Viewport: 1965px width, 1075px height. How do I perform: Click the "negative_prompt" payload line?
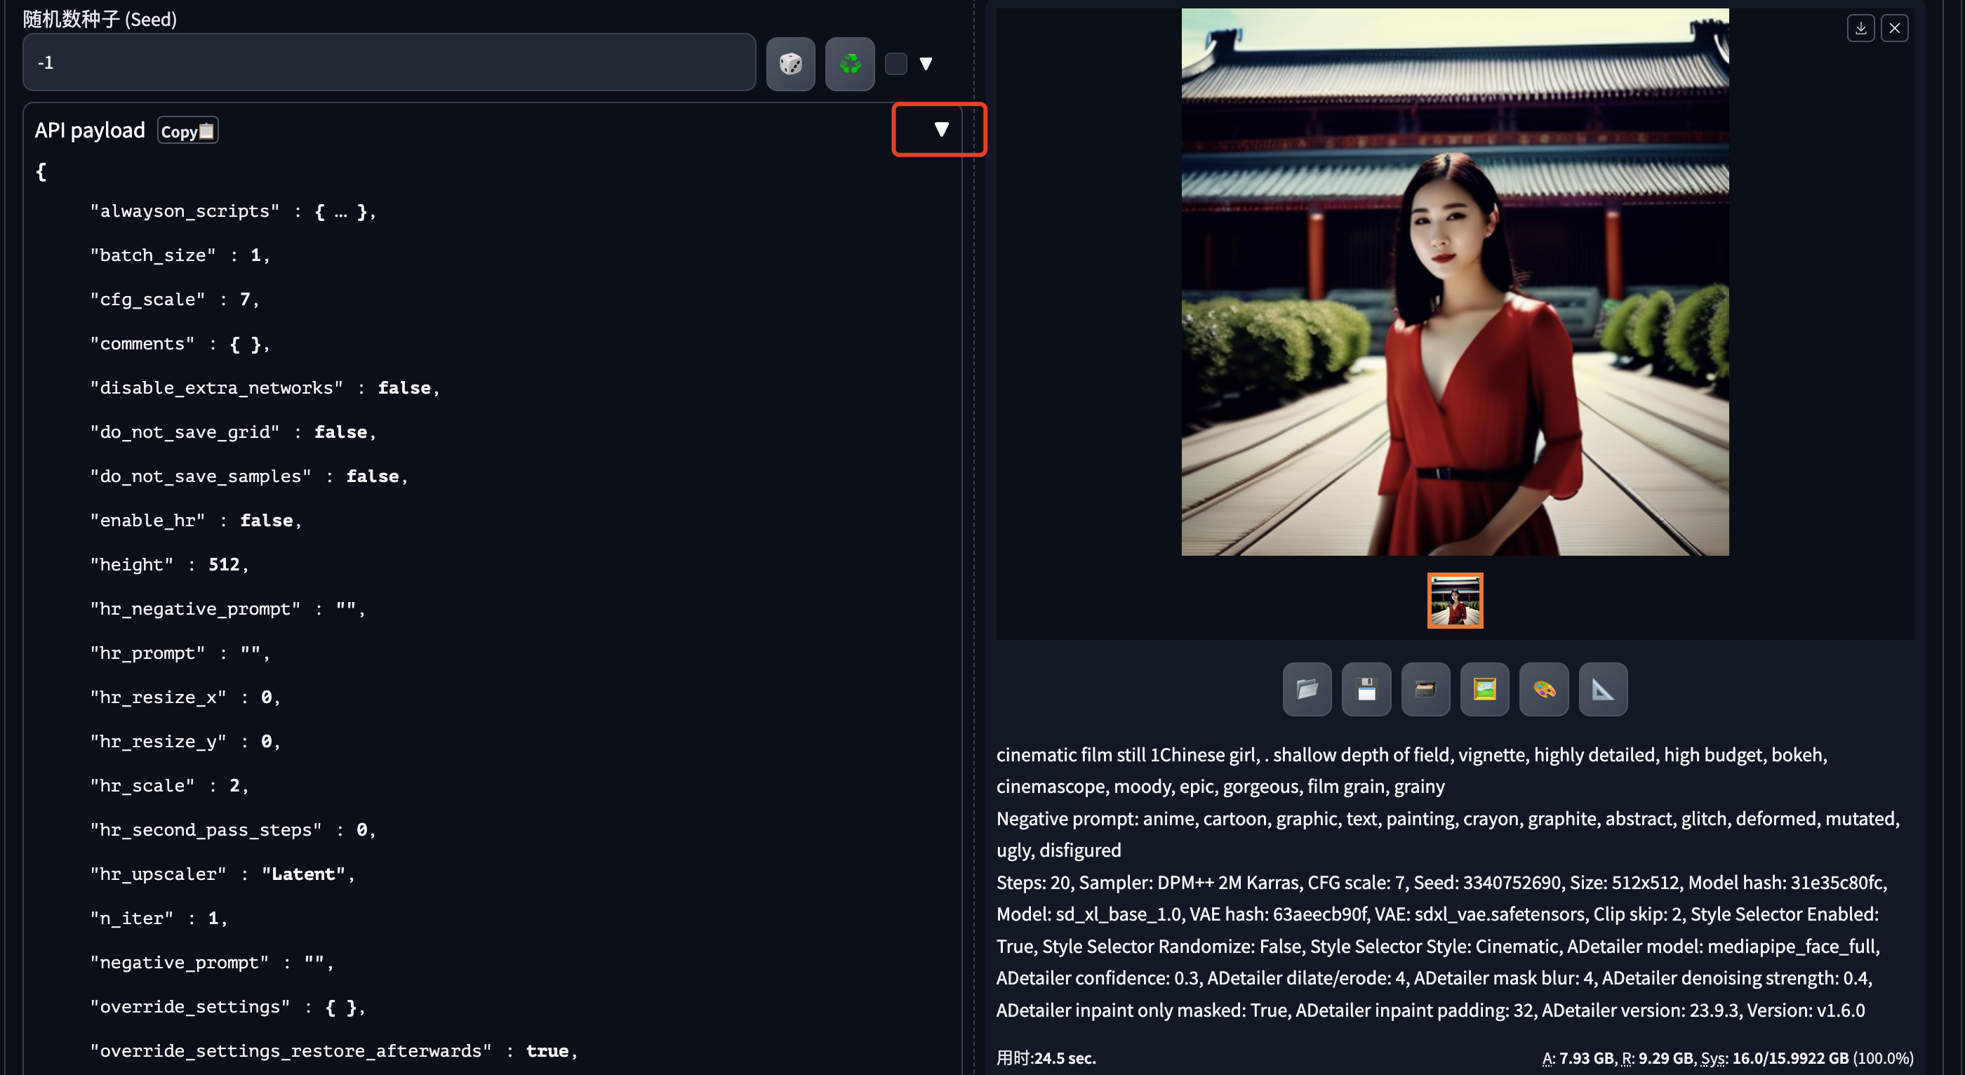(x=212, y=963)
